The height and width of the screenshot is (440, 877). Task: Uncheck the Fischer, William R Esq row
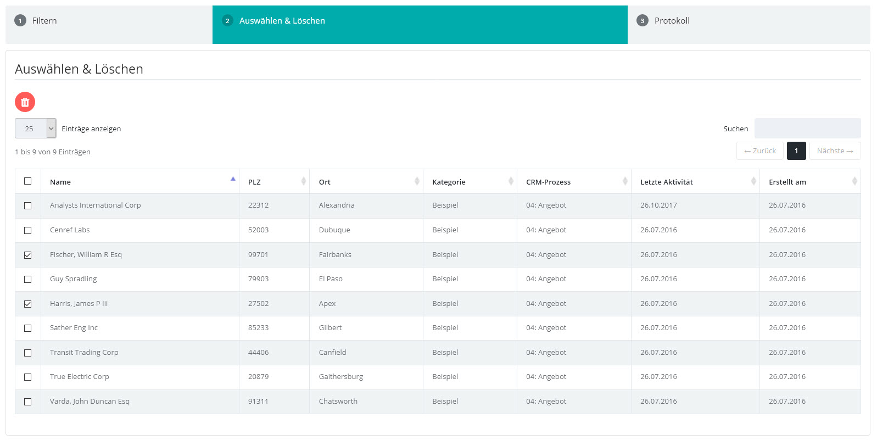click(28, 255)
